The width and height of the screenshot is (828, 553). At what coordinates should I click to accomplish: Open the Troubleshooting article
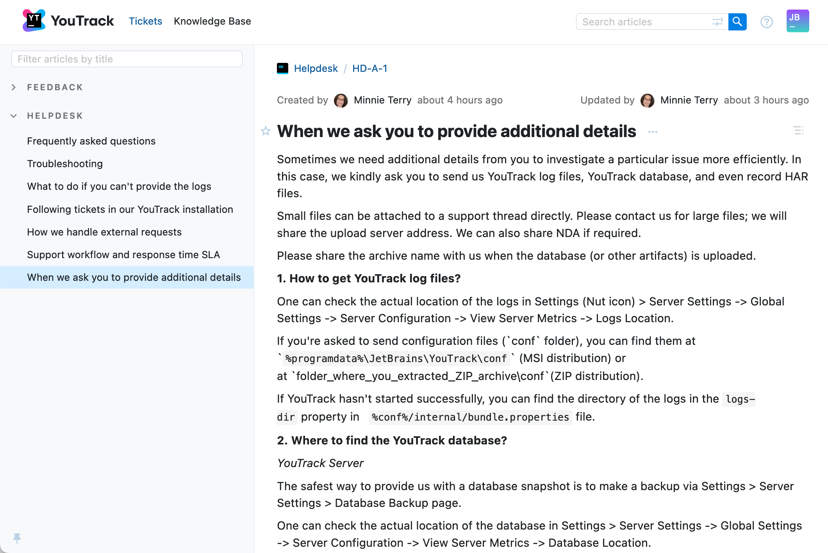[x=65, y=164]
